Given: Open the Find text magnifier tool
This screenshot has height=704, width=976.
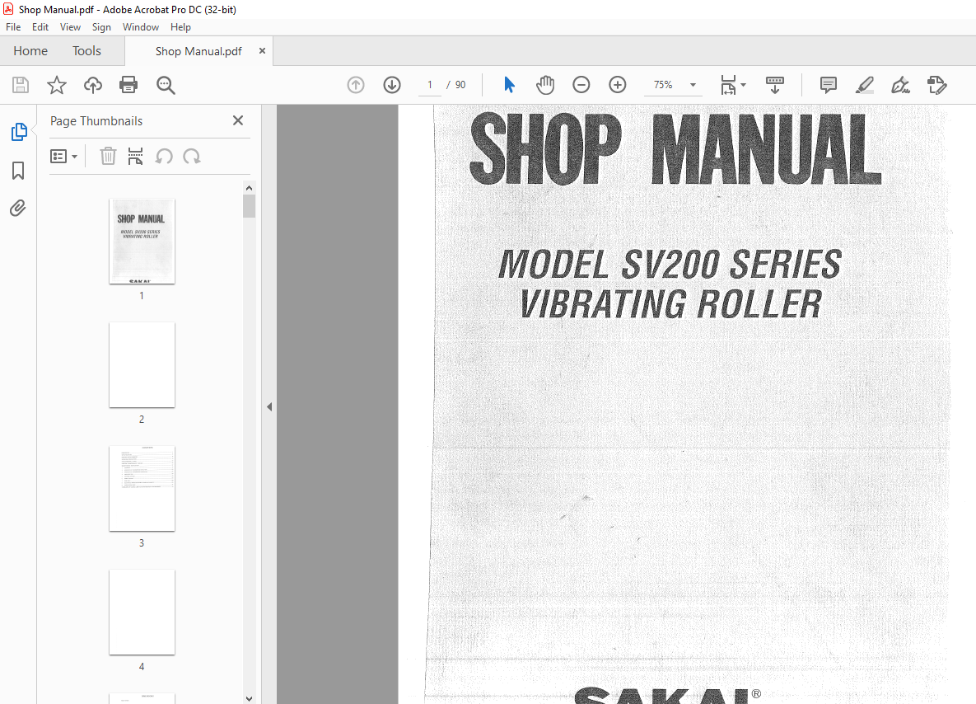Looking at the screenshot, I should 166,86.
